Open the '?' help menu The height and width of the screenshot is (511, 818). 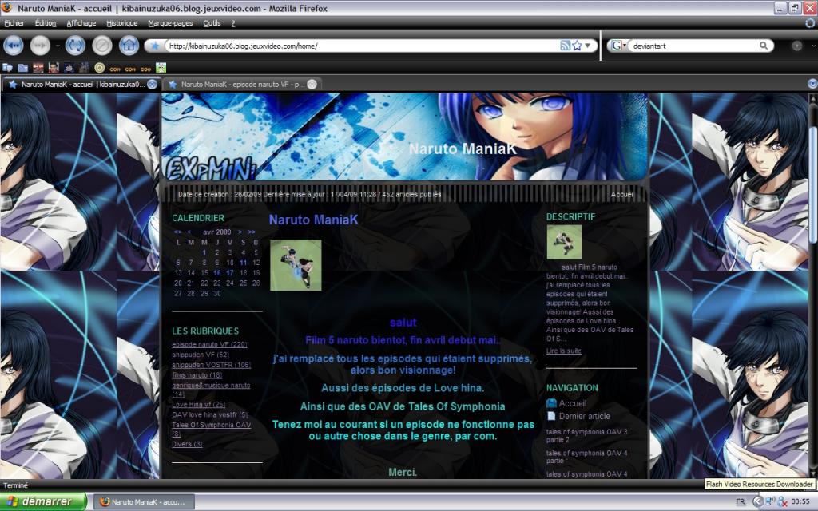[x=233, y=23]
